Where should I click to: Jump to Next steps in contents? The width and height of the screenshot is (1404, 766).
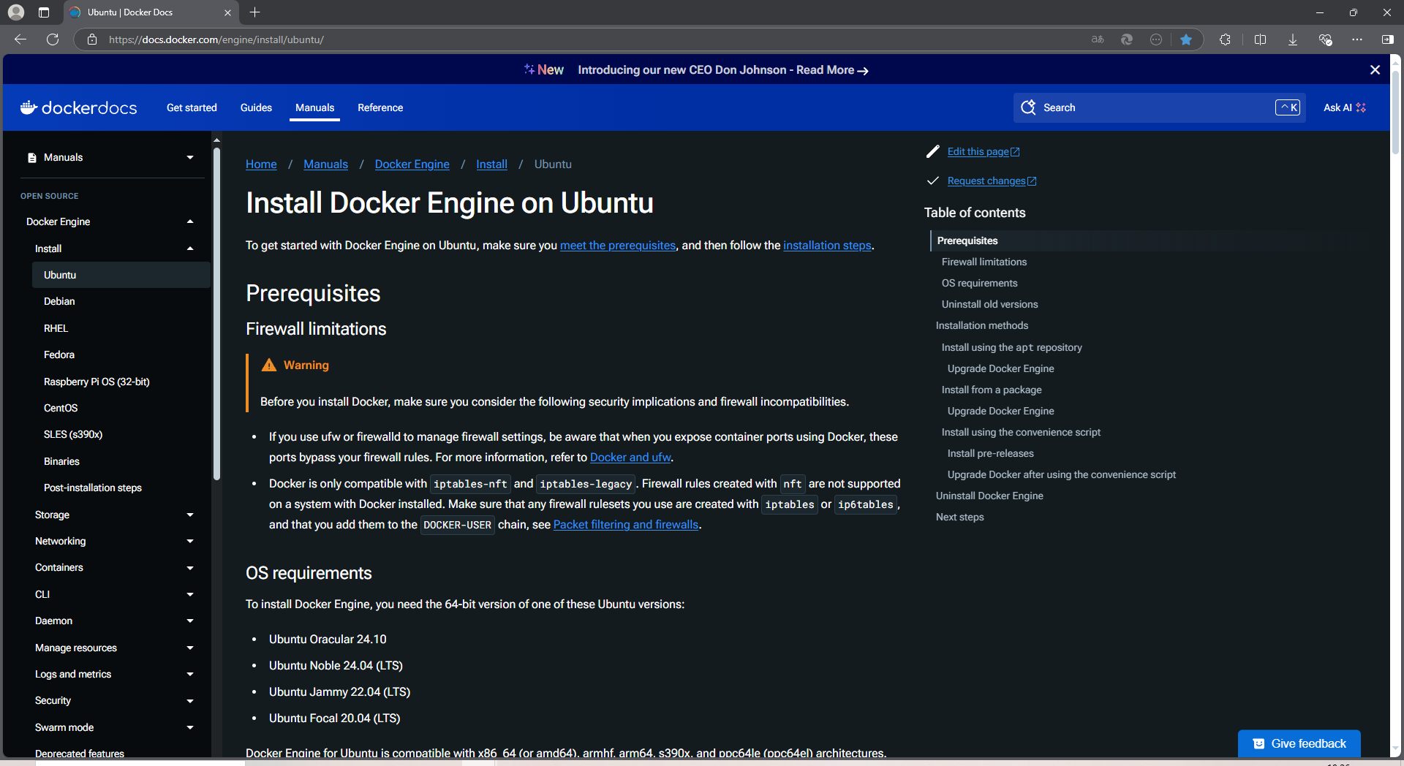959,517
